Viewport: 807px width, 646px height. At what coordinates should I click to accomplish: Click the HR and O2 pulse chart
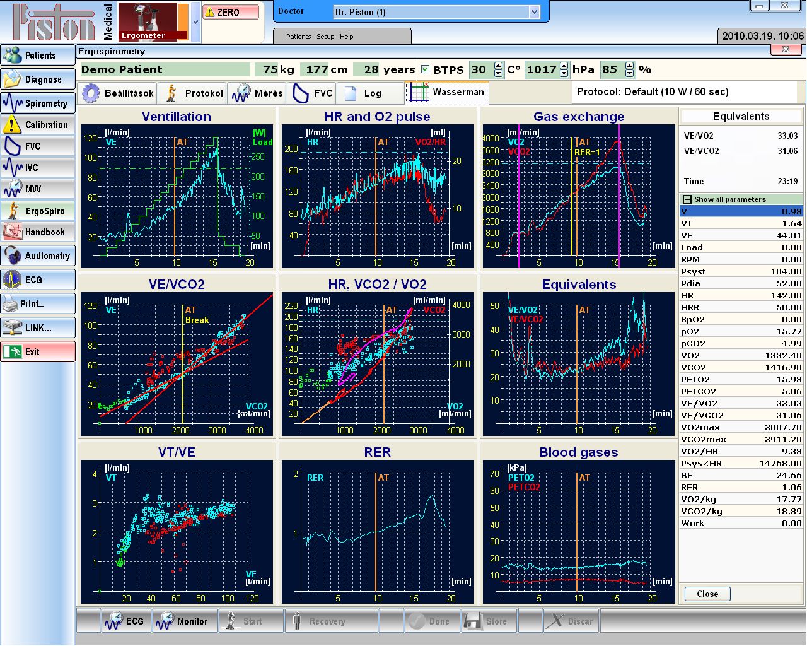(x=378, y=196)
